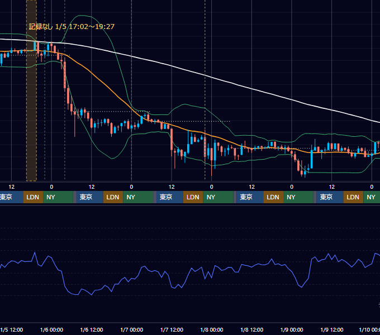Pick the 1/8 LDN session block
The width and height of the screenshot is (380, 335).
[273, 197]
